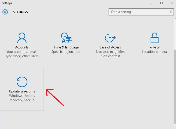
Task: Open the Accounts settings person icon
Action: [x=22, y=38]
